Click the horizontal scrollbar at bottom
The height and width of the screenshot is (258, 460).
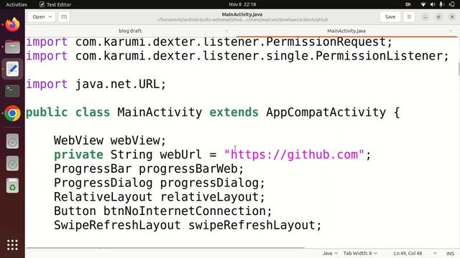[x=165, y=248]
